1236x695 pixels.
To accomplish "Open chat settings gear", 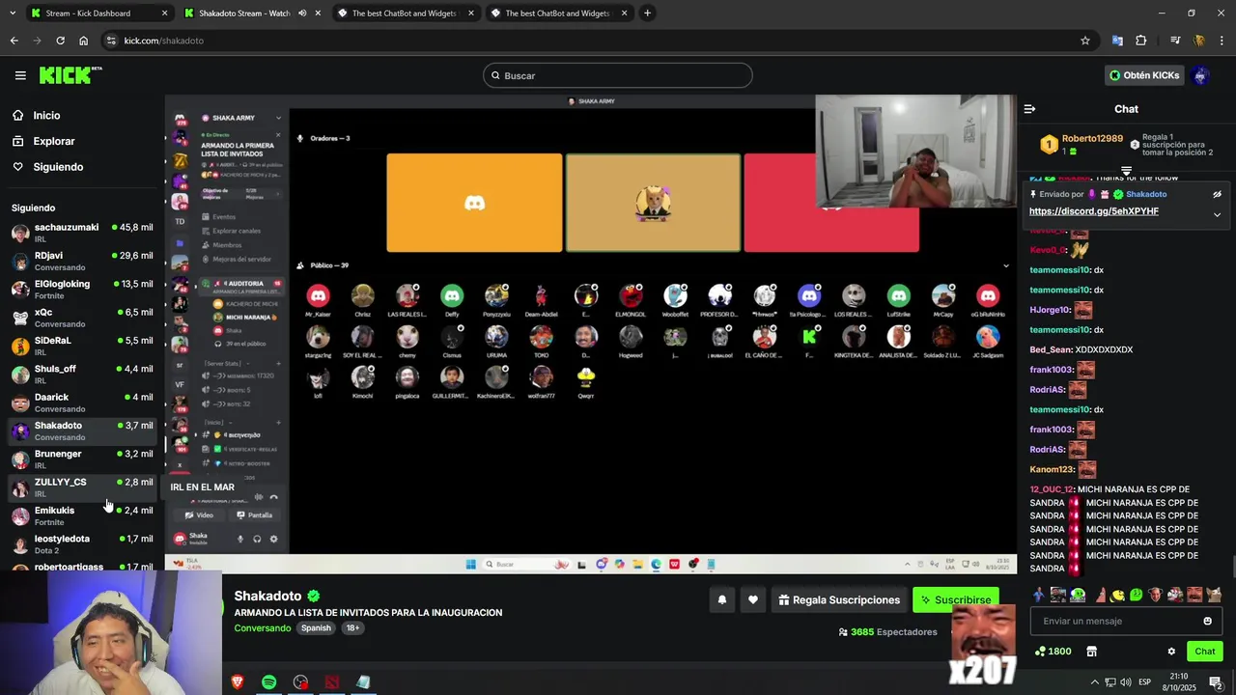I will pos(1171,652).
